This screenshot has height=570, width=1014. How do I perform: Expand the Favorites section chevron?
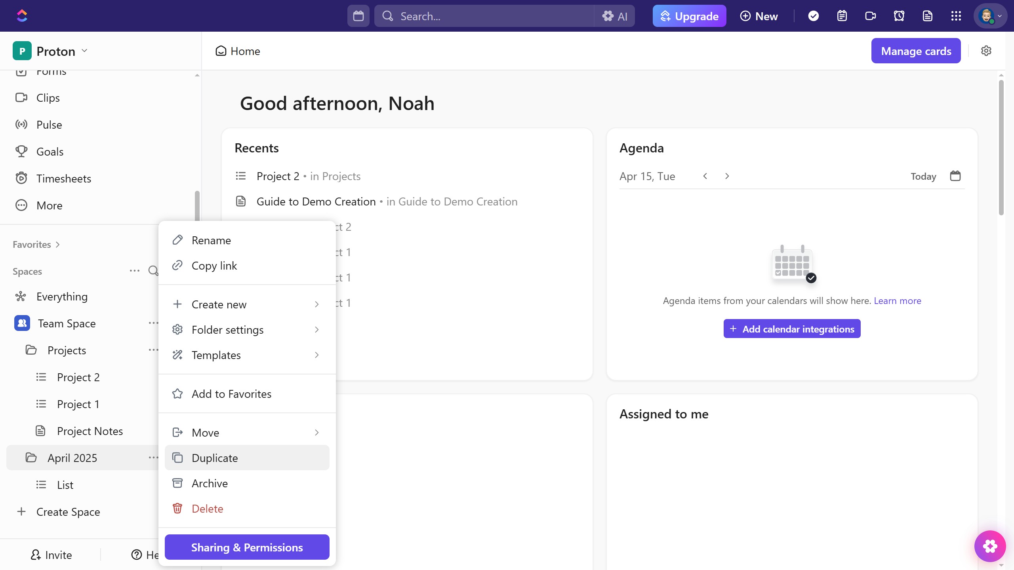pos(58,245)
